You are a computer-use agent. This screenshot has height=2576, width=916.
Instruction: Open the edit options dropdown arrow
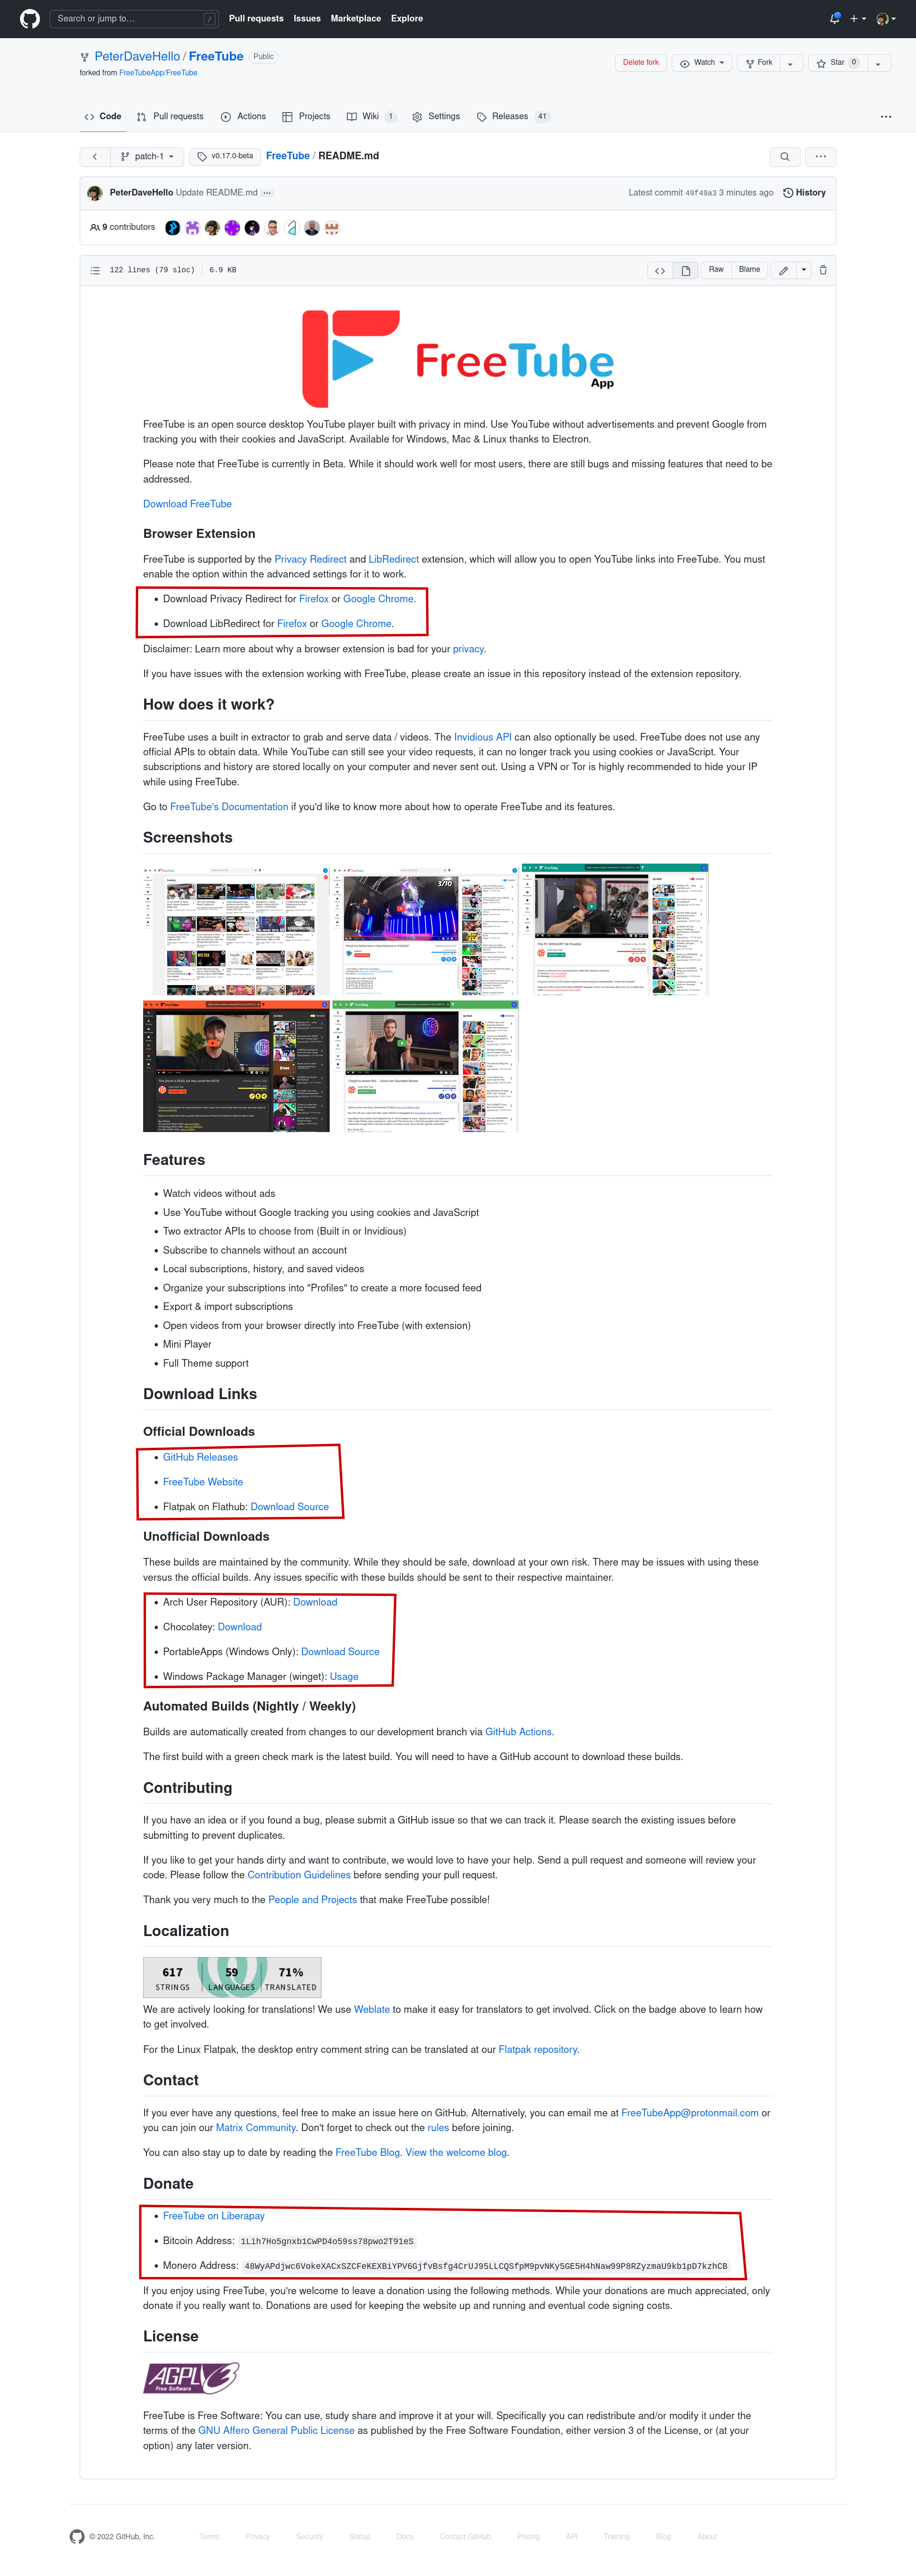[803, 270]
